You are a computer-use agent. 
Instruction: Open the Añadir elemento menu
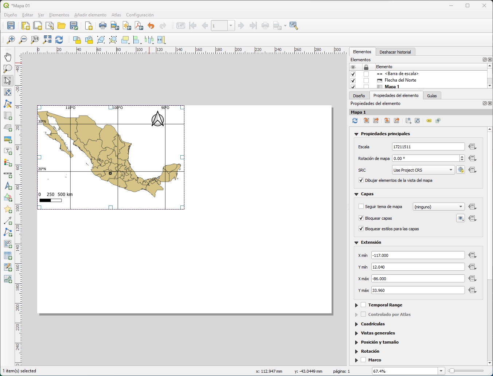(x=90, y=15)
